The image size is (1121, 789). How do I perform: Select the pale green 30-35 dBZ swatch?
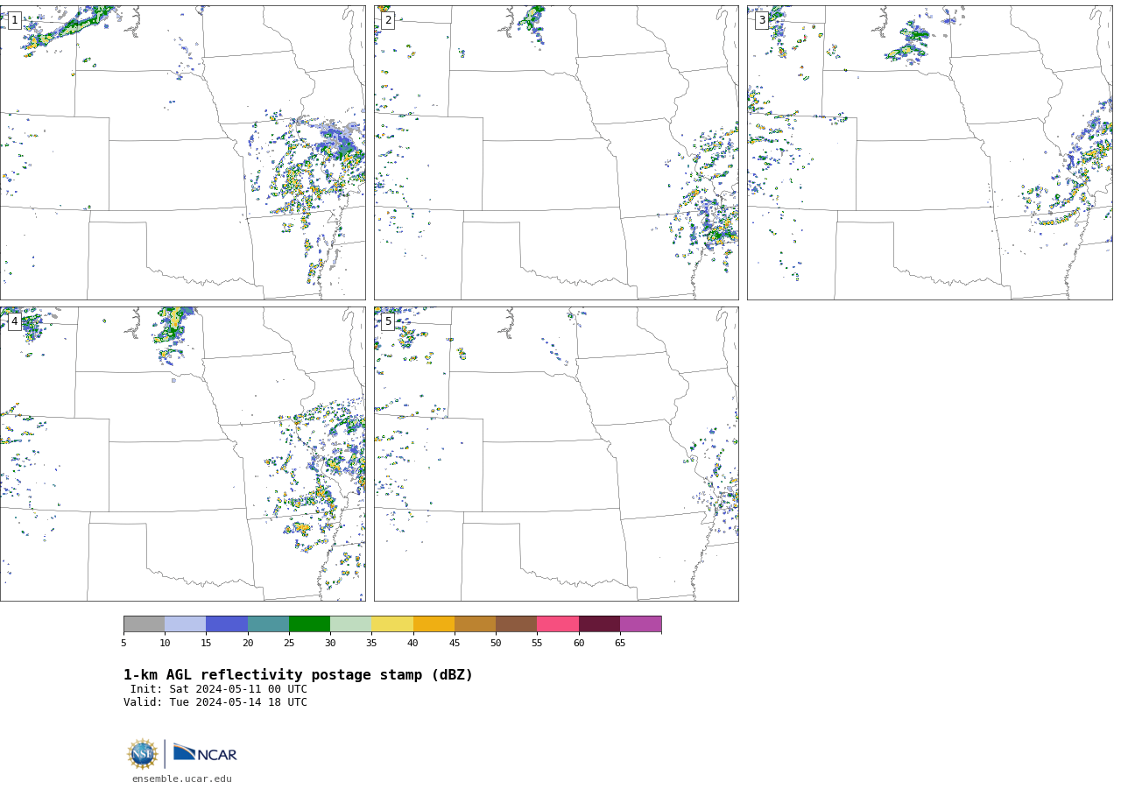pos(351,624)
